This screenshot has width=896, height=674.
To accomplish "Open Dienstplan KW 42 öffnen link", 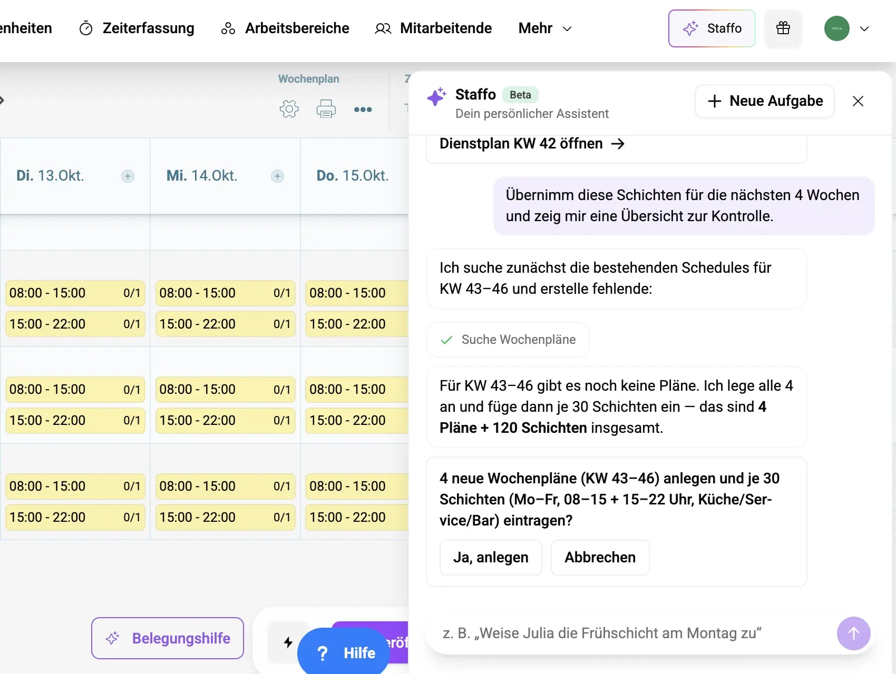I will point(532,144).
